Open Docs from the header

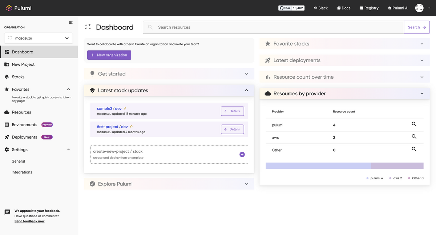[344, 8]
